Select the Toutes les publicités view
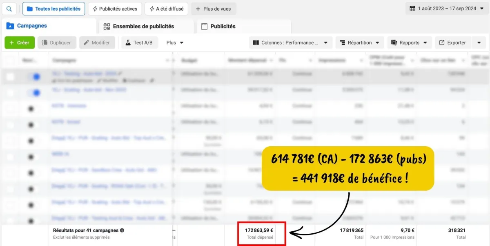490x246 pixels. coord(54,9)
